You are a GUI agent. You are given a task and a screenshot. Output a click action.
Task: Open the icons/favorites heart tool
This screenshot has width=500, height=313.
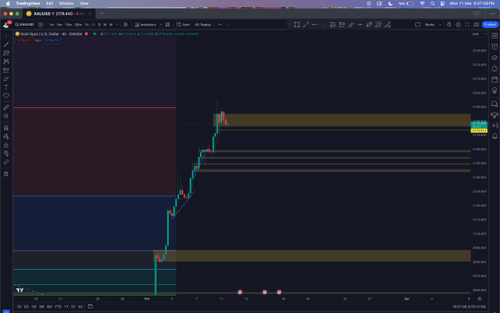pyautogui.click(x=6, y=96)
